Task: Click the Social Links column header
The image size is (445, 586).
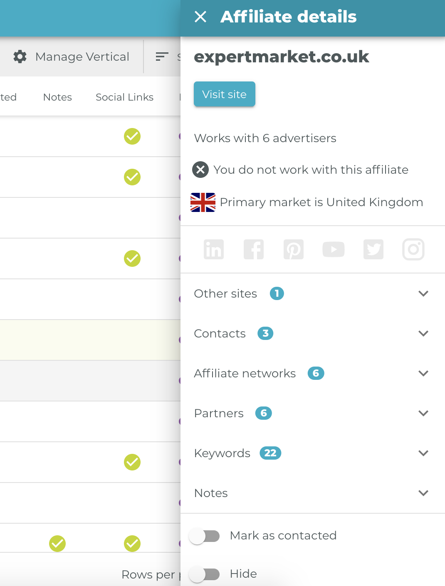Action: [x=124, y=97]
